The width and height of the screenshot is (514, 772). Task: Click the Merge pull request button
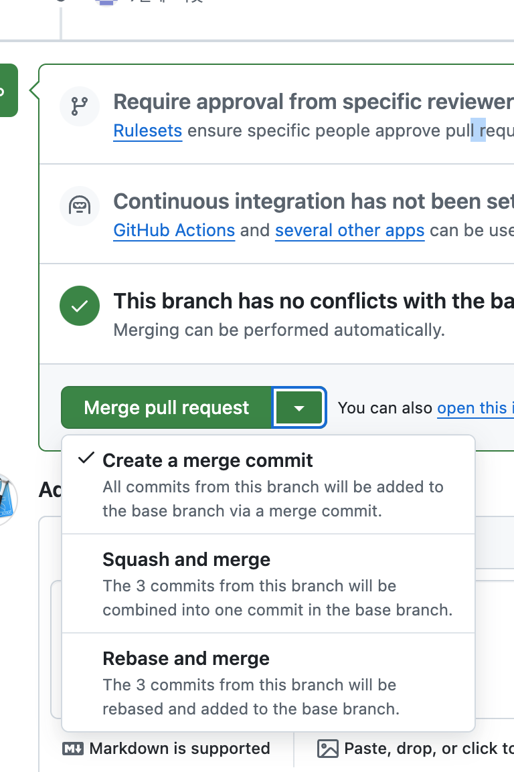(167, 407)
